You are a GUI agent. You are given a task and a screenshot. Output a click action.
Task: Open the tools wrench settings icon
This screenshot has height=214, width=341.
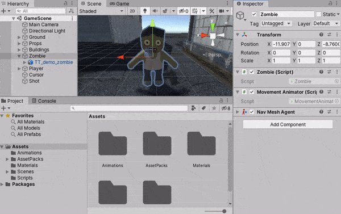coord(211,11)
